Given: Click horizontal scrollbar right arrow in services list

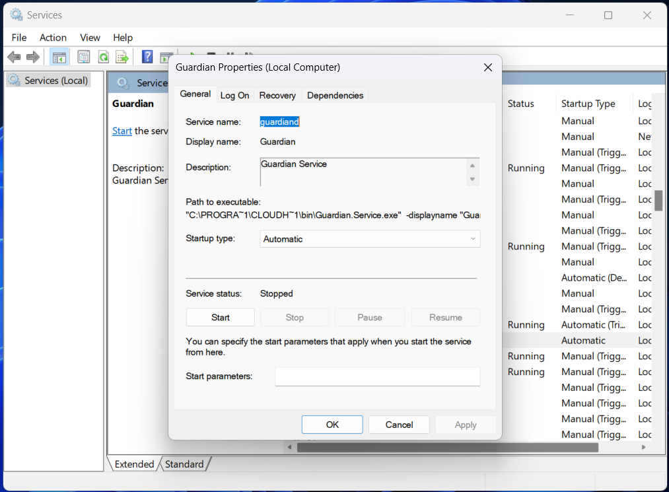Looking at the screenshot, I should (x=643, y=447).
